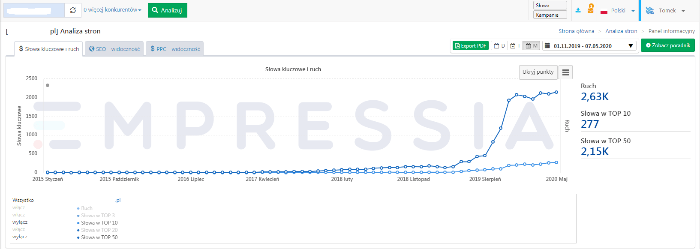
Task: Click the calendar icon in date range field
Action: (547, 45)
